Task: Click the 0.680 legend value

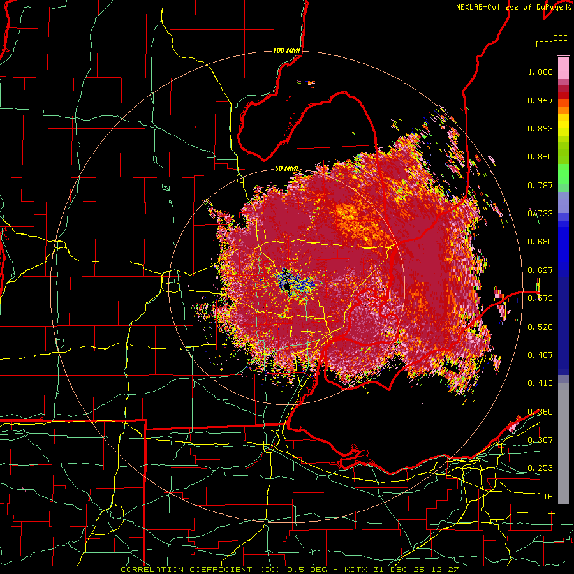Action: [540, 242]
